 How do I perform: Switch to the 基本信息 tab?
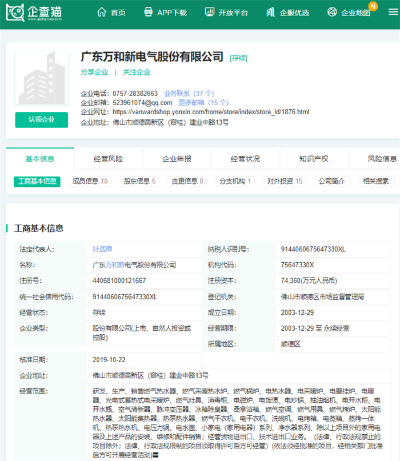[40, 159]
